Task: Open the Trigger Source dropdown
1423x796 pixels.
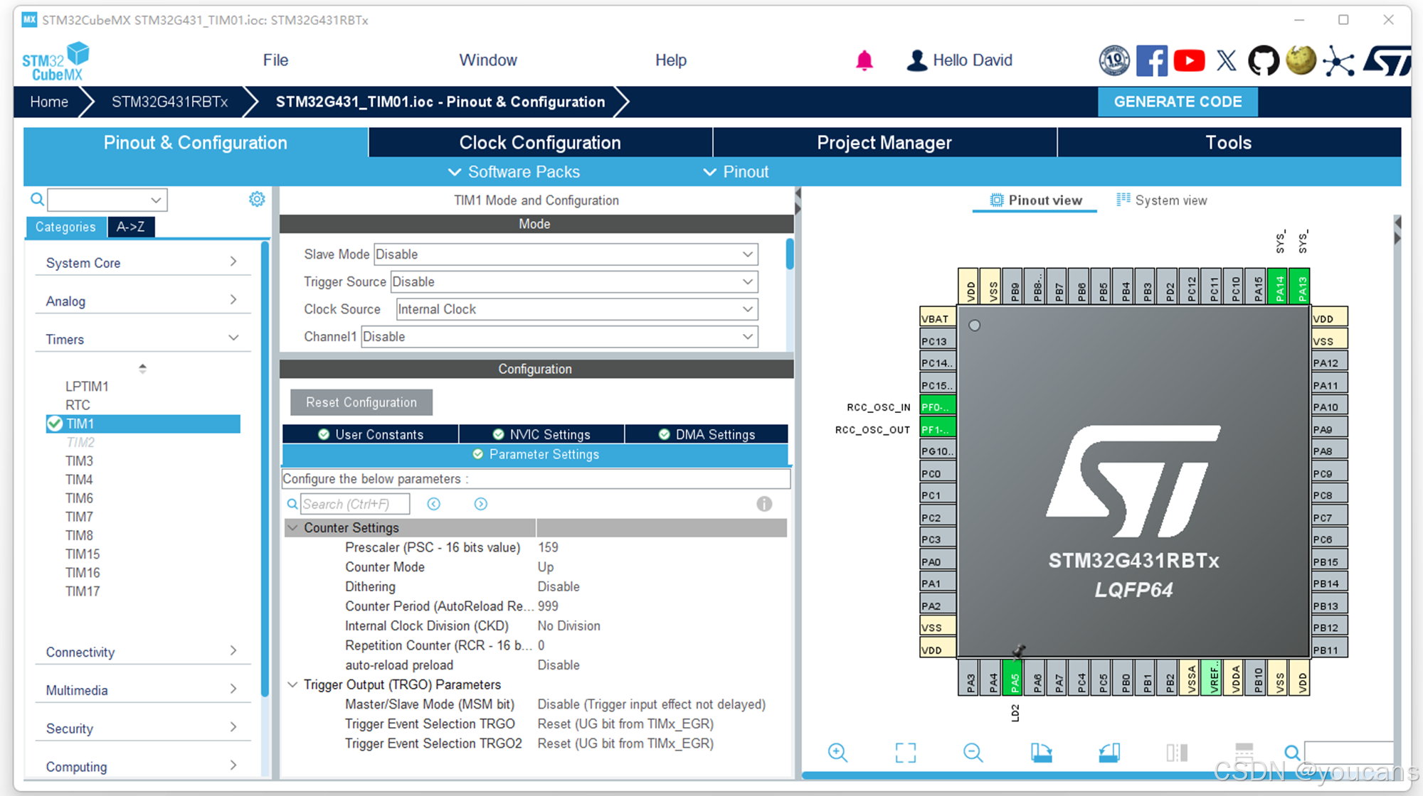Action: point(574,281)
